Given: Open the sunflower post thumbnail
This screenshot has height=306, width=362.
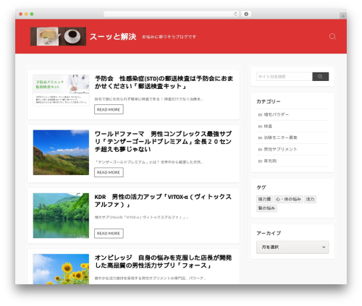Looking at the screenshot, I should pyautogui.click(x=61, y=269).
